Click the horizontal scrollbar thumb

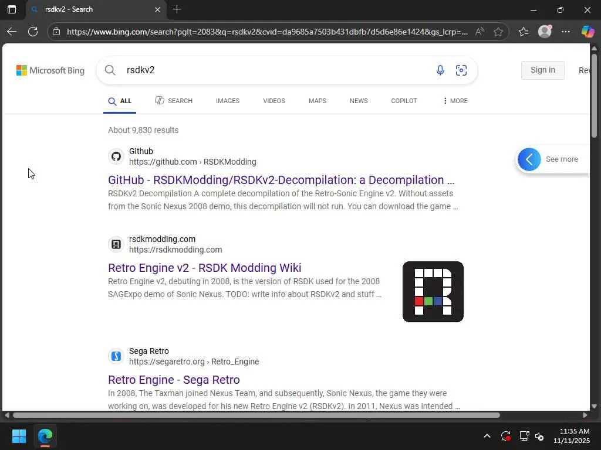[256, 415]
